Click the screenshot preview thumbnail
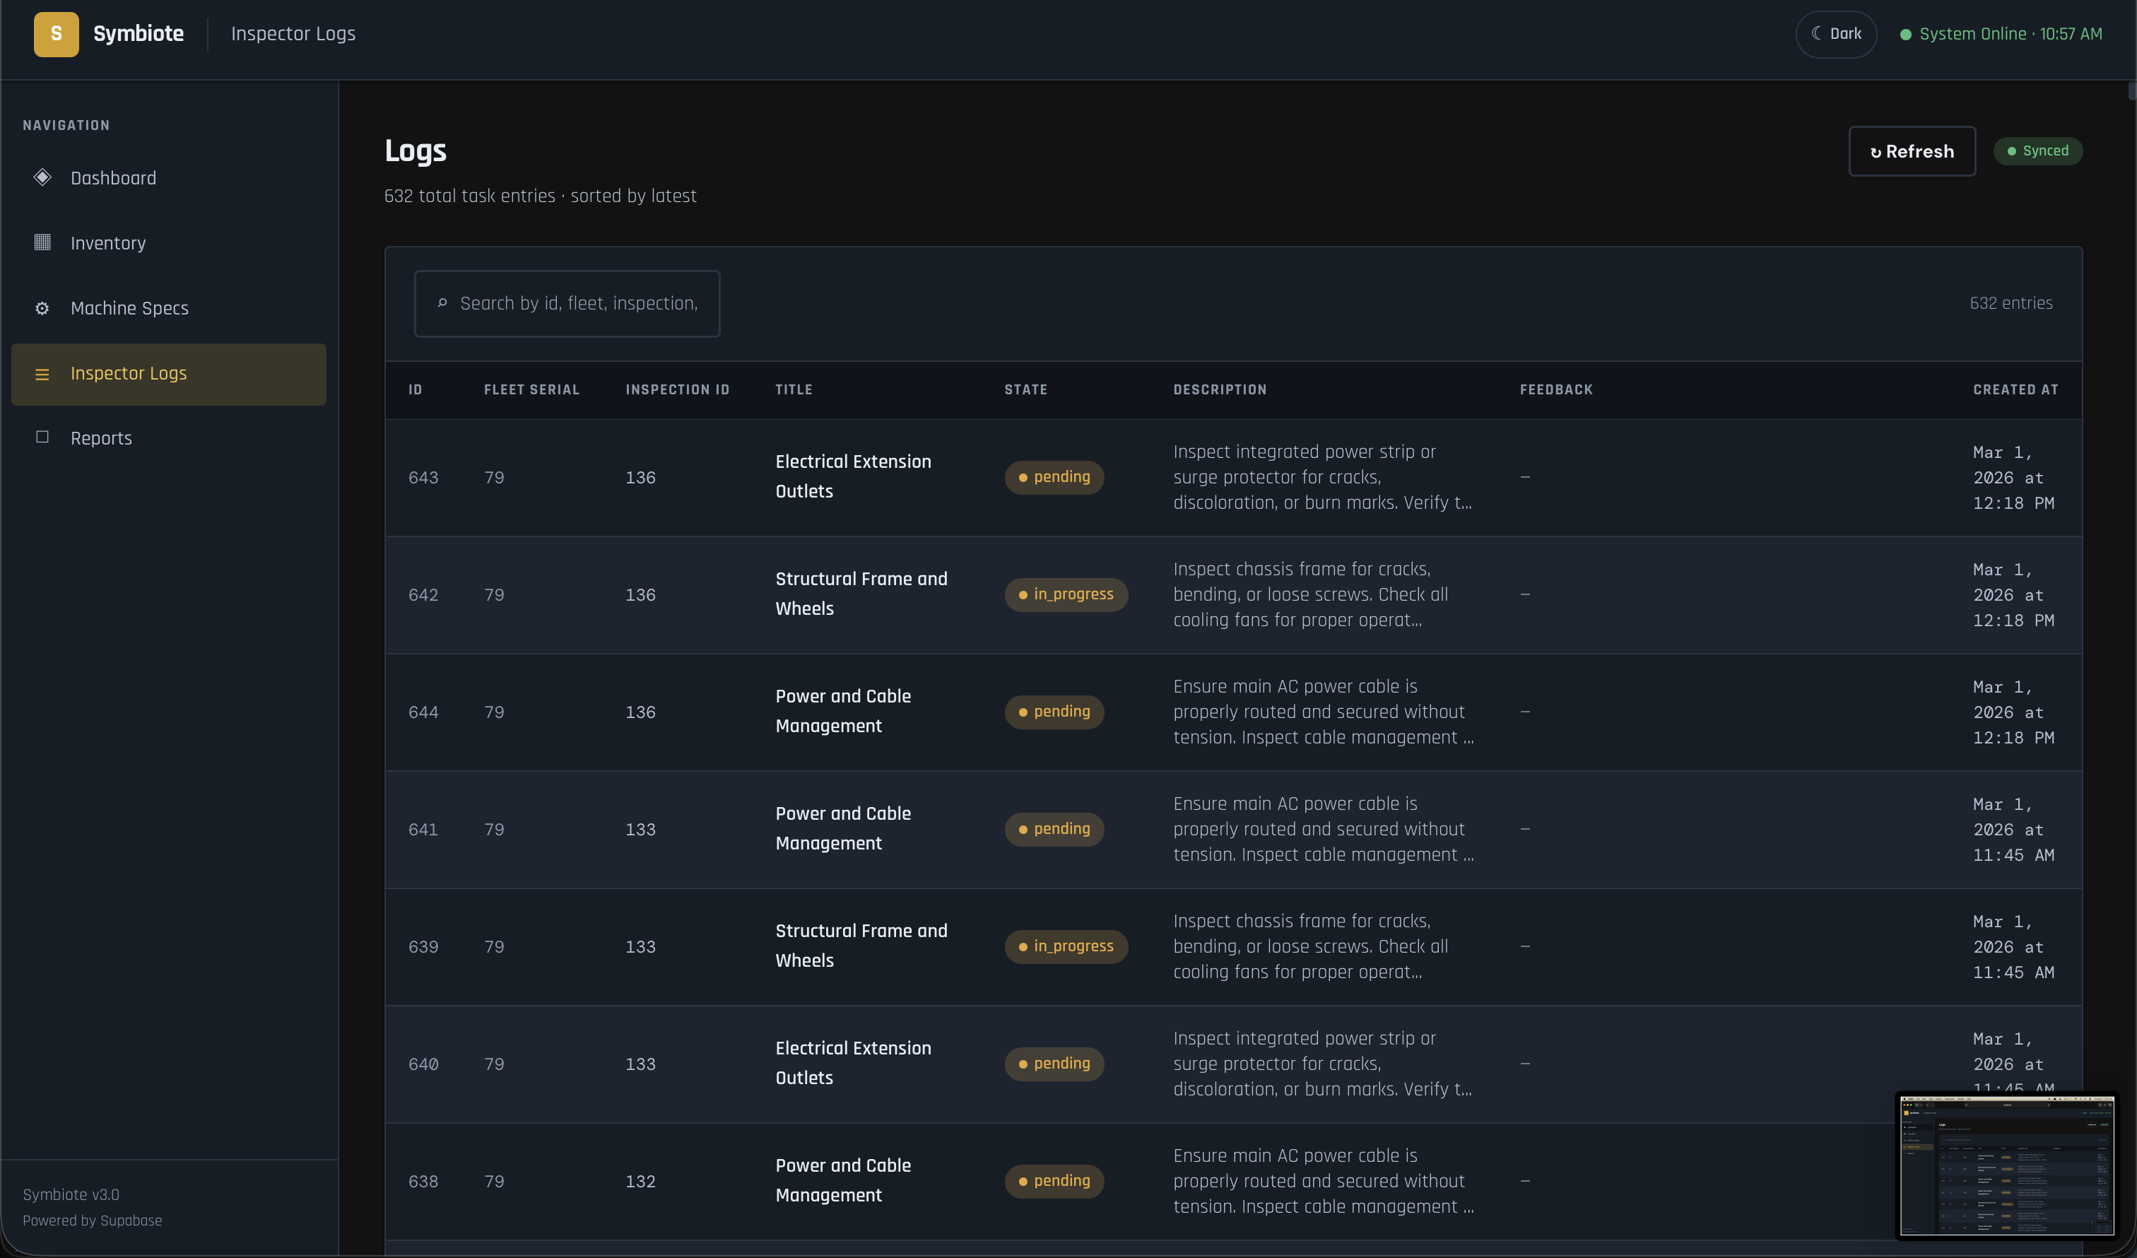This screenshot has width=2137, height=1258. pos(2006,1165)
